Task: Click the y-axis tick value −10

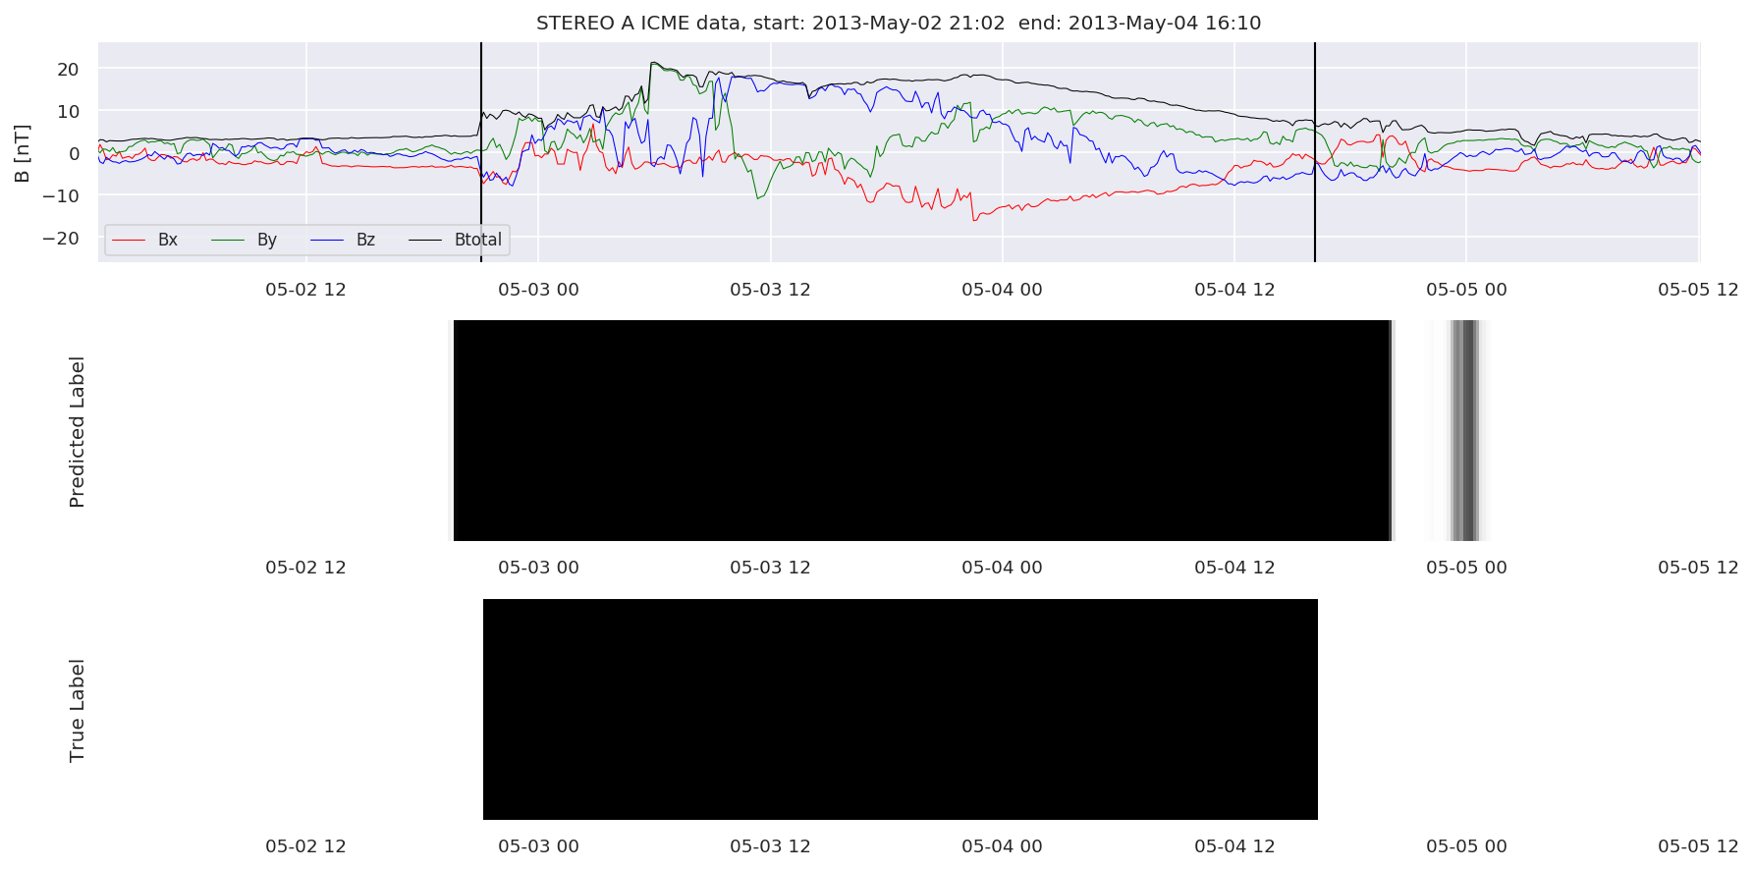Action: (x=61, y=196)
